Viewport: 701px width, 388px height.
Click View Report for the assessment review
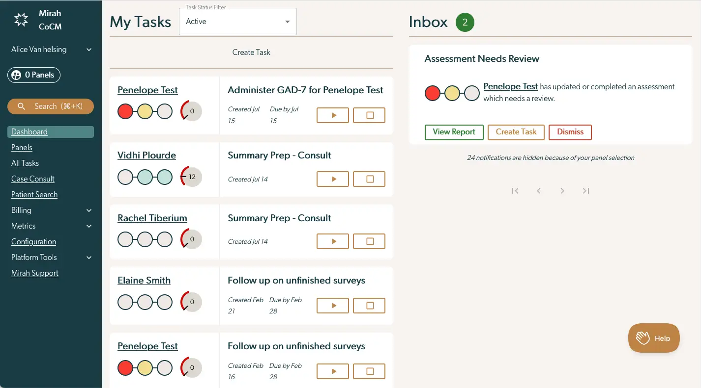coord(454,132)
